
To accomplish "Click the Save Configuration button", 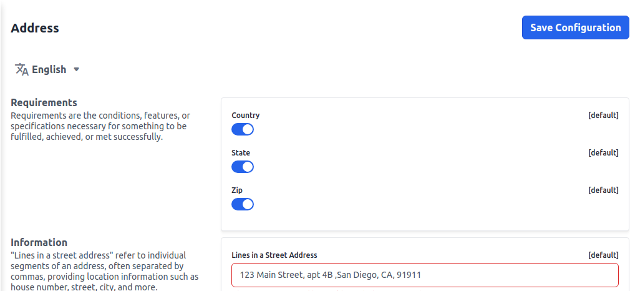I will click(575, 27).
